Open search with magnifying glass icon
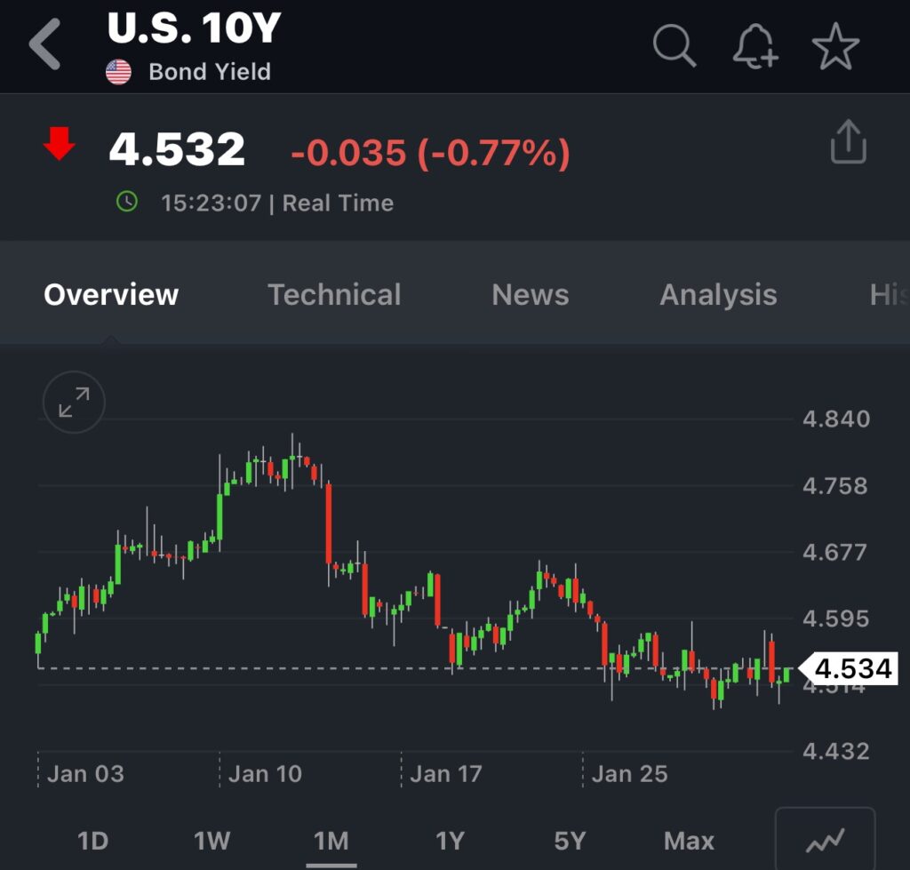910x870 pixels. pos(675,44)
